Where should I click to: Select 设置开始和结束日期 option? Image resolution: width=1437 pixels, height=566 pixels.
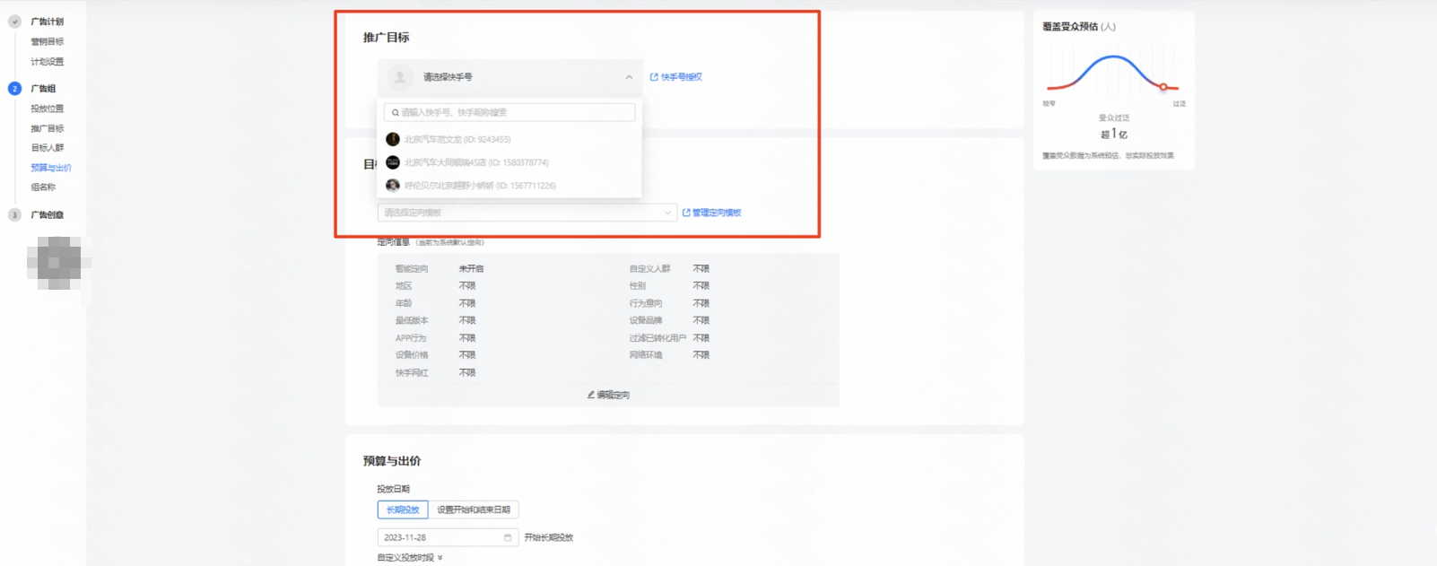[473, 509]
